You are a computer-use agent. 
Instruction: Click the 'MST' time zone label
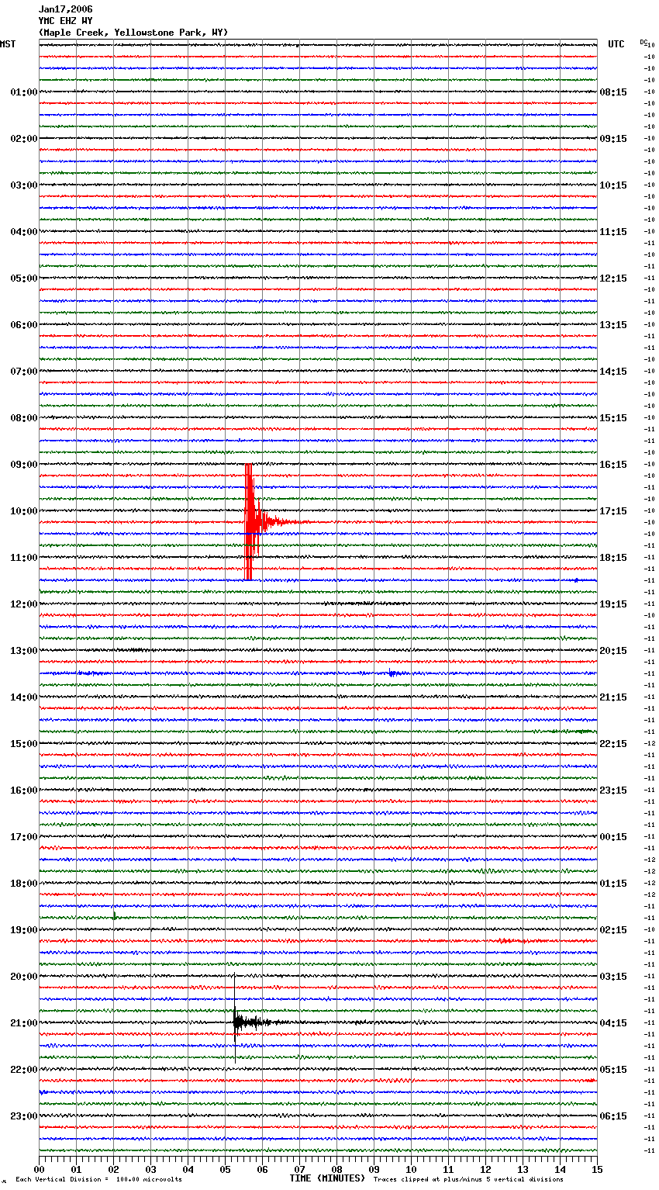pyautogui.click(x=8, y=44)
